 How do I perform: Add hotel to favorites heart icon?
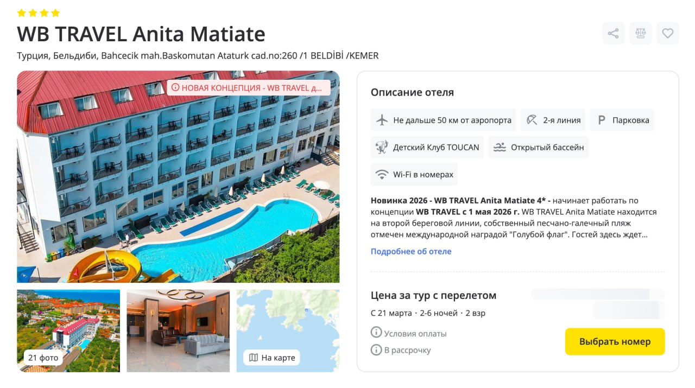(x=668, y=34)
